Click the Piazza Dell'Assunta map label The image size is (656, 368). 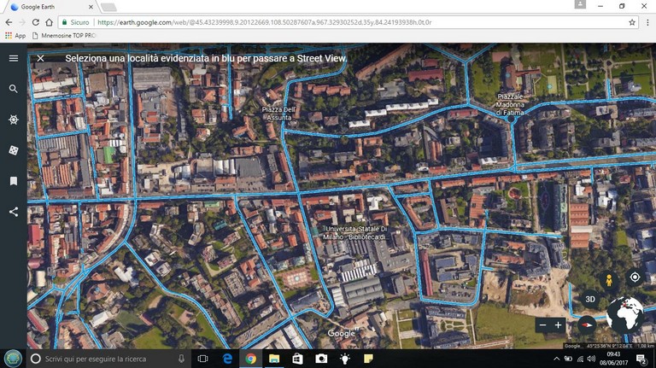278,114
